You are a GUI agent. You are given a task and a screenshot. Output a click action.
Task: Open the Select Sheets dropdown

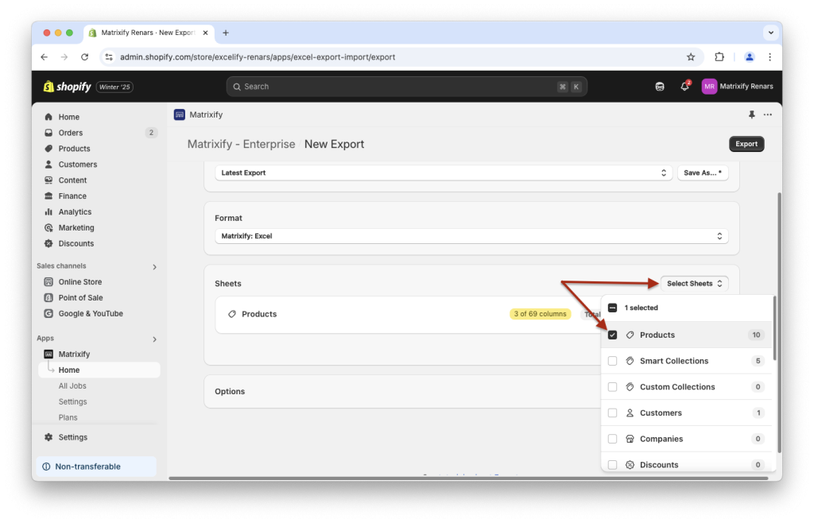(692, 283)
